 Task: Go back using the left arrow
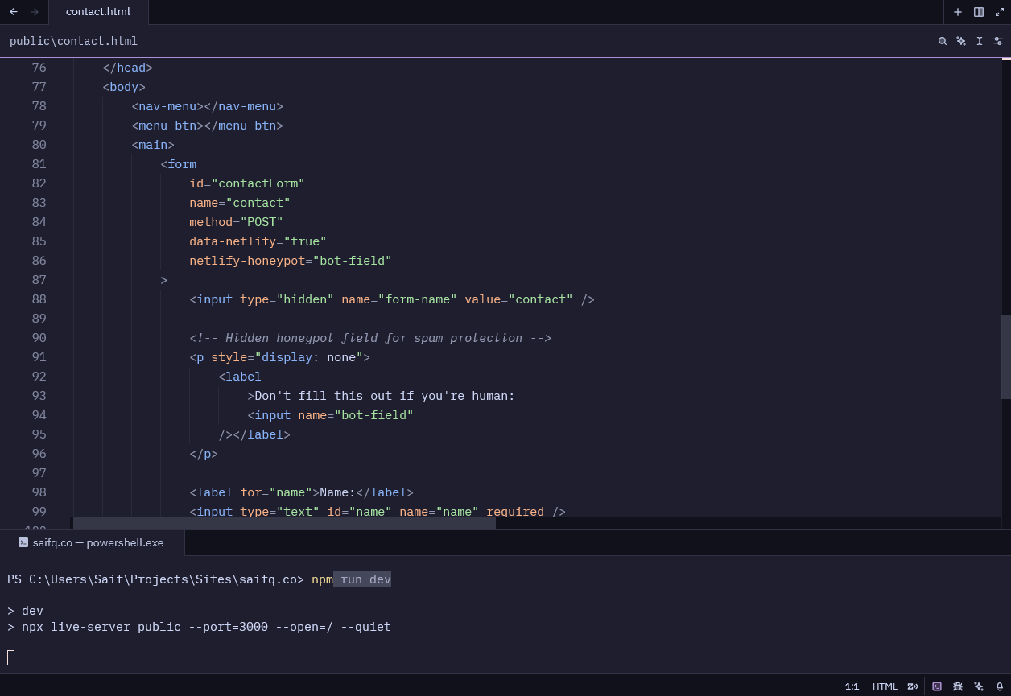coord(14,12)
